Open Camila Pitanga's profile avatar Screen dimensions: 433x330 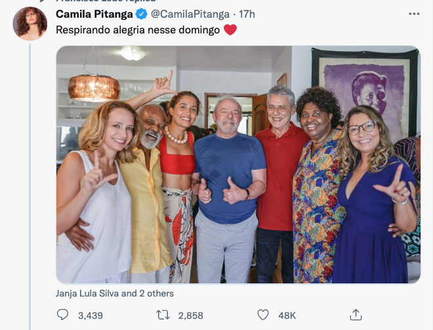pyautogui.click(x=30, y=24)
